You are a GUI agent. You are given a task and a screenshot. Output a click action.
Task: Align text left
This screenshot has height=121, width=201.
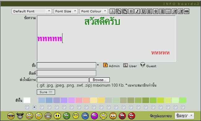[149, 11]
